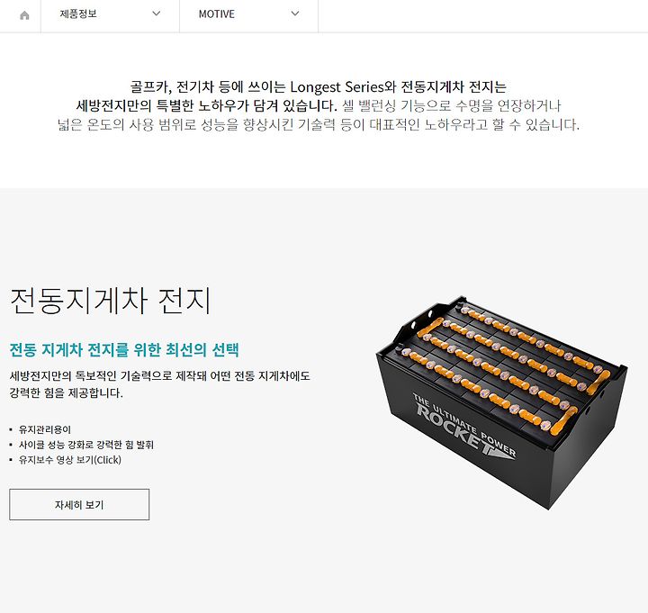Open the 유지보수 영상 보기(Click) link
The height and width of the screenshot is (613, 648).
(x=70, y=460)
